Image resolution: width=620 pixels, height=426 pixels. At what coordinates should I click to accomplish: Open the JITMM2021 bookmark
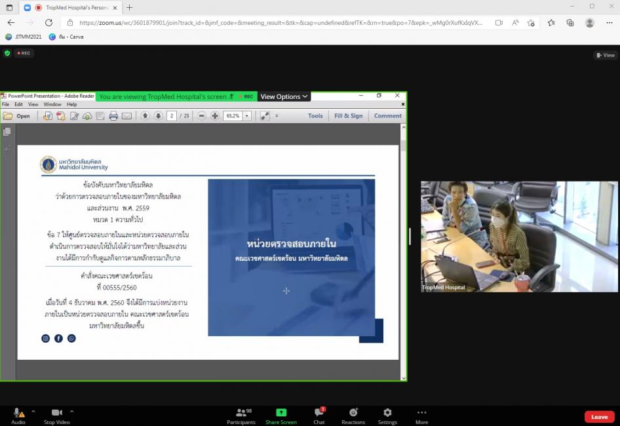(24, 37)
